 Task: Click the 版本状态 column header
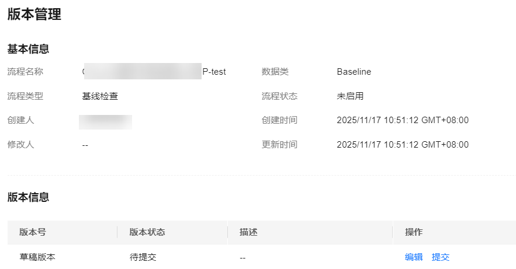click(147, 232)
